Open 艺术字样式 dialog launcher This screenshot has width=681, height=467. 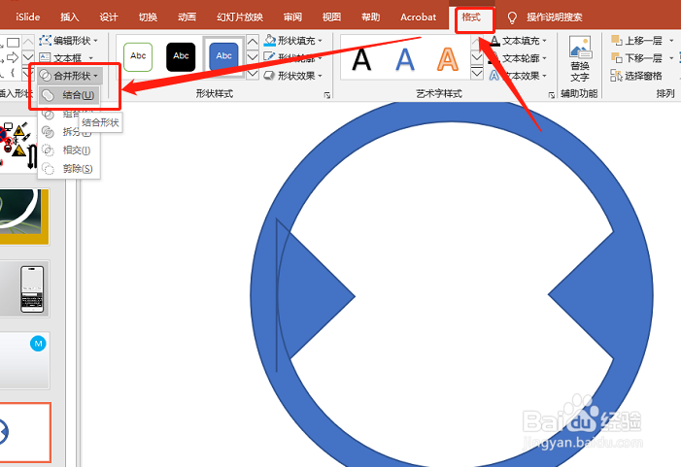coord(551,95)
